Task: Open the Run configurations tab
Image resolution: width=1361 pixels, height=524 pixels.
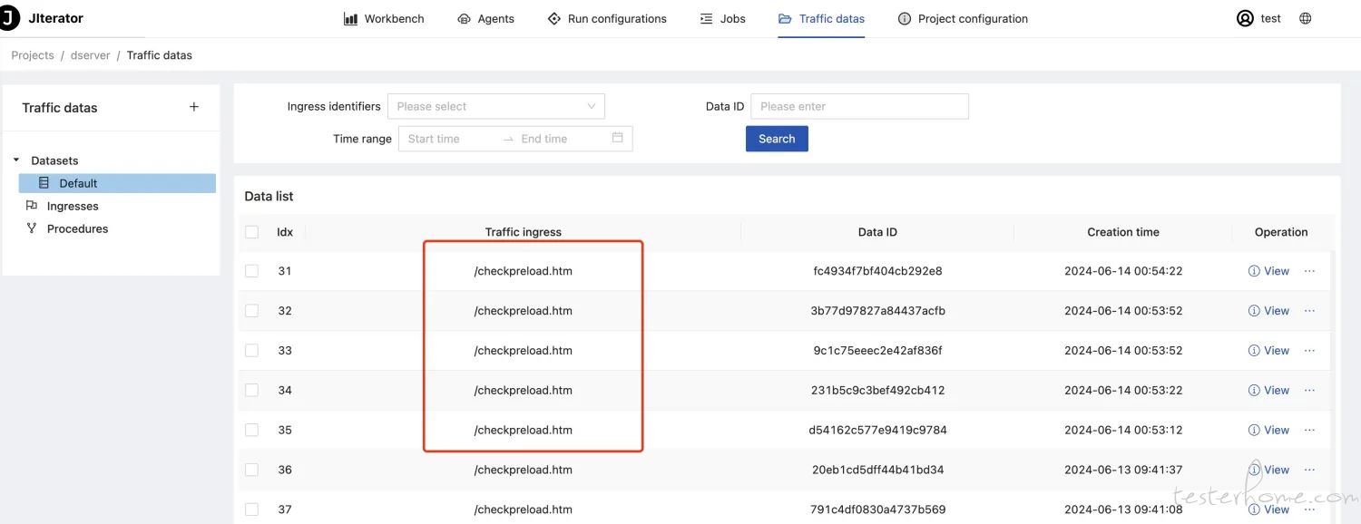Action: [x=607, y=18]
